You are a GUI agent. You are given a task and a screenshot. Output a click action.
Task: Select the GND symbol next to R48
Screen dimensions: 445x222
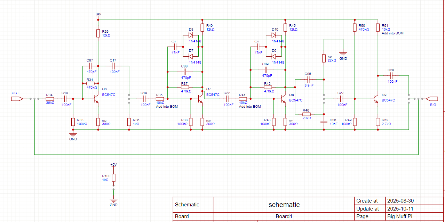click(343, 54)
